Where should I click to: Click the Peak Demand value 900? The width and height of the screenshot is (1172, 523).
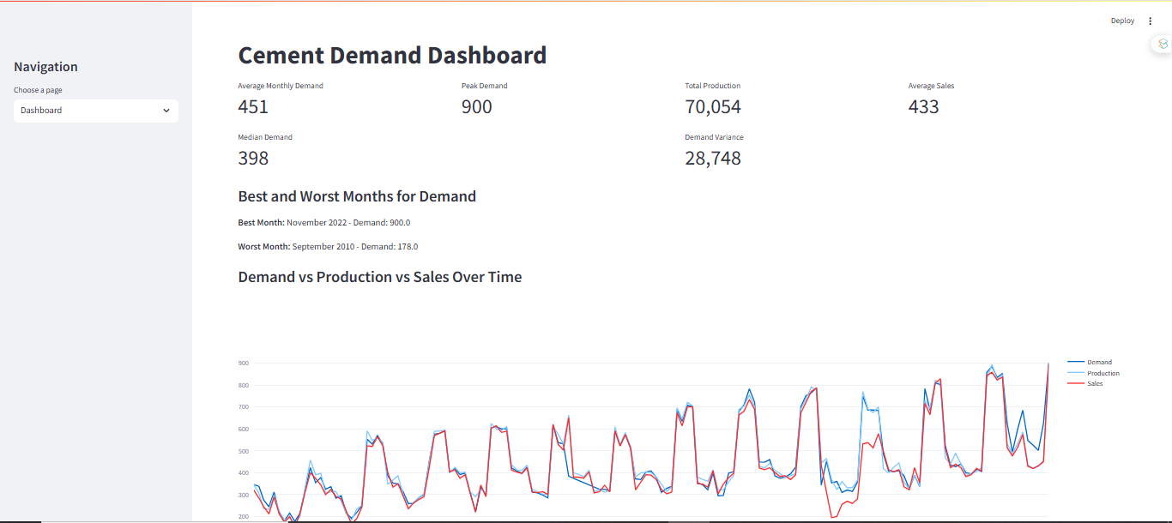[x=477, y=106]
